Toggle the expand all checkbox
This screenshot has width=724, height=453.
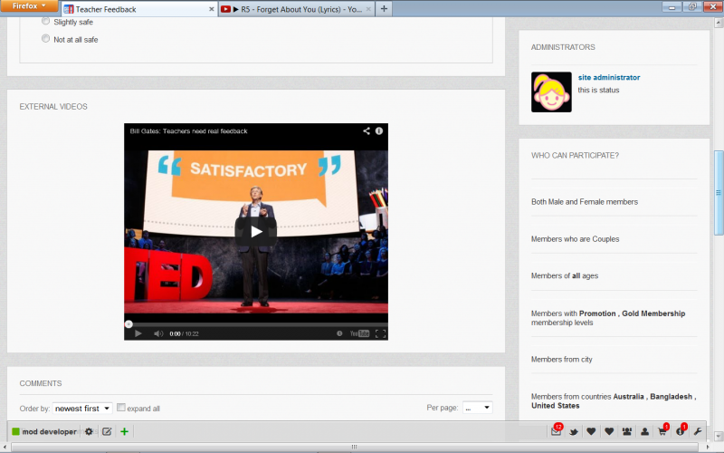(121, 407)
